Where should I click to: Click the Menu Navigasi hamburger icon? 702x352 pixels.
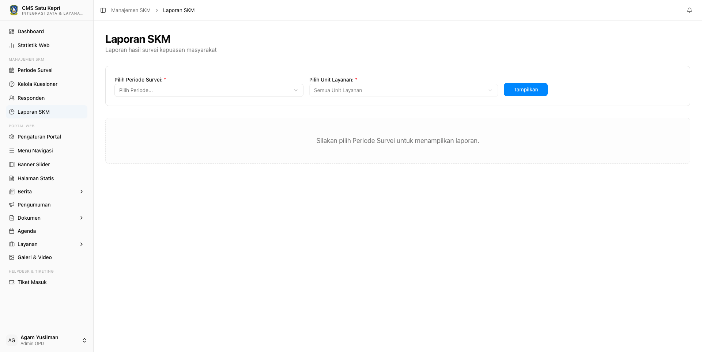(x=12, y=151)
